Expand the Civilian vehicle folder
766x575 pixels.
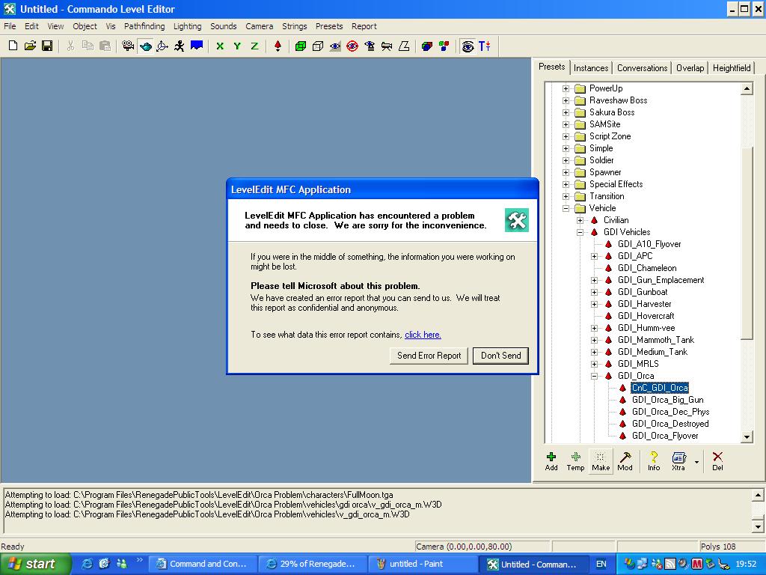tap(580, 220)
